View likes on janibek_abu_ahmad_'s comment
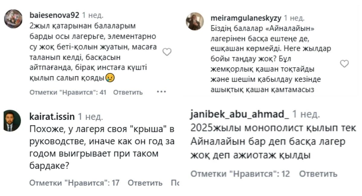Screen dimensions: 362x196 point(240,174)
